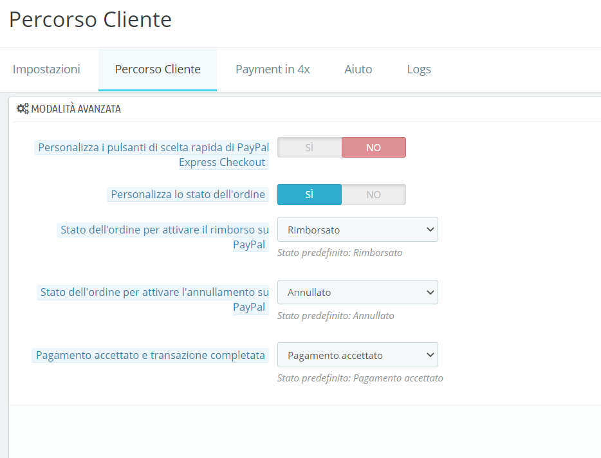The image size is (601, 458).
Task: Select NO for PayPal Express Checkout buttons
Action: [374, 147]
